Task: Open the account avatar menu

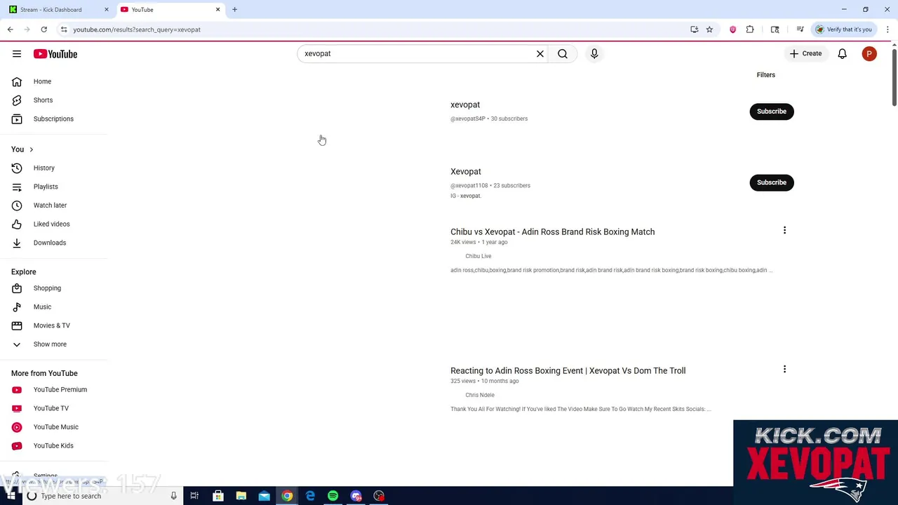Action: [869, 54]
